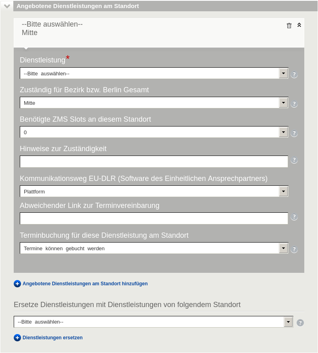Open Terminbuchung dropdown showing Termine können gebucht
The height and width of the screenshot is (353, 318).
tap(154, 248)
